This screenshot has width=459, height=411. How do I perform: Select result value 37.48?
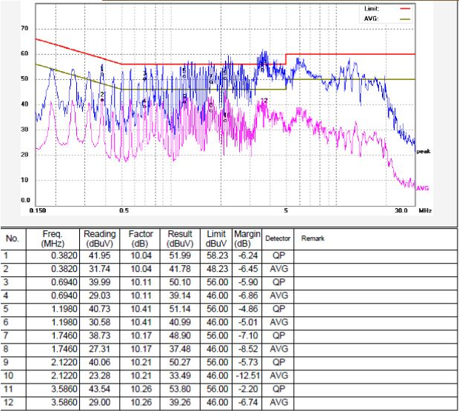tap(180, 349)
